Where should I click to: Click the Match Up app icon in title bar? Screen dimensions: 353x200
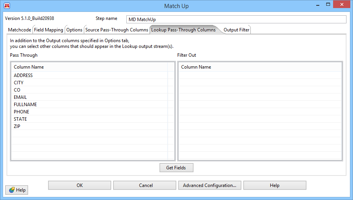7,6
